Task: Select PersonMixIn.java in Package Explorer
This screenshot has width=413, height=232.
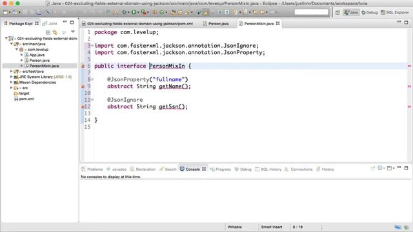Action: pyautogui.click(x=44, y=66)
